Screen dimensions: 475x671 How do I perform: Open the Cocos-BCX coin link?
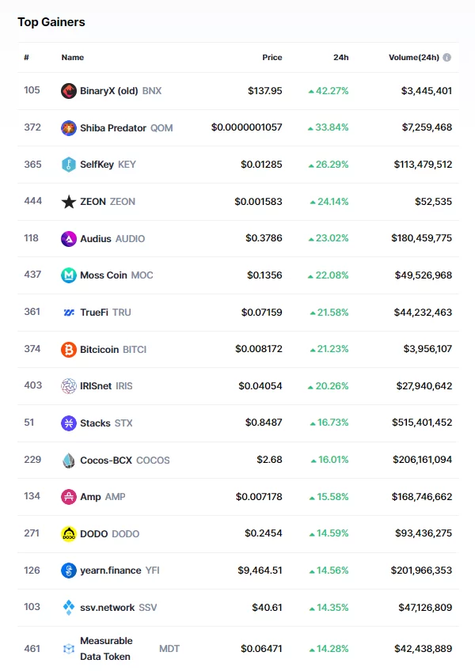click(107, 461)
